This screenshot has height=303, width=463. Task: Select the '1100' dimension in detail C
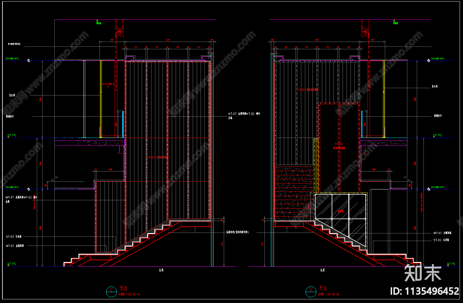110,169
